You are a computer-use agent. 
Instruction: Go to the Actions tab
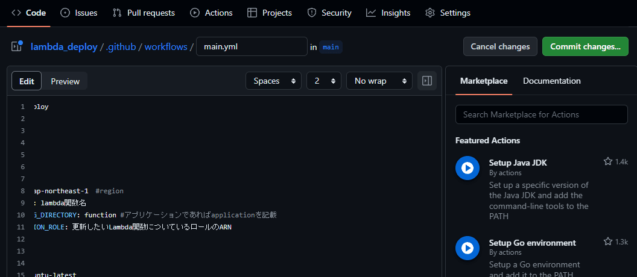tap(211, 13)
